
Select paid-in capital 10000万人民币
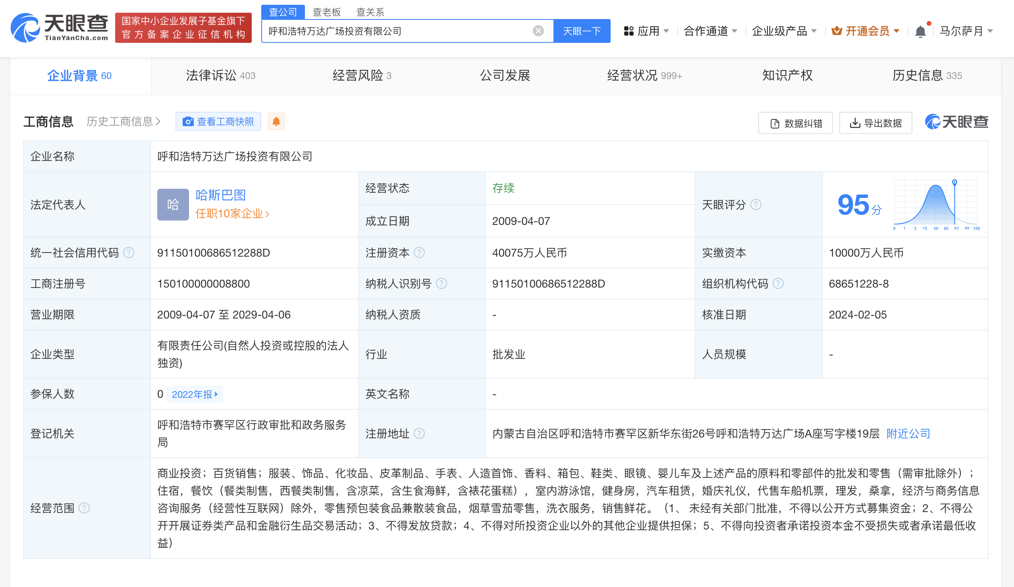(866, 253)
